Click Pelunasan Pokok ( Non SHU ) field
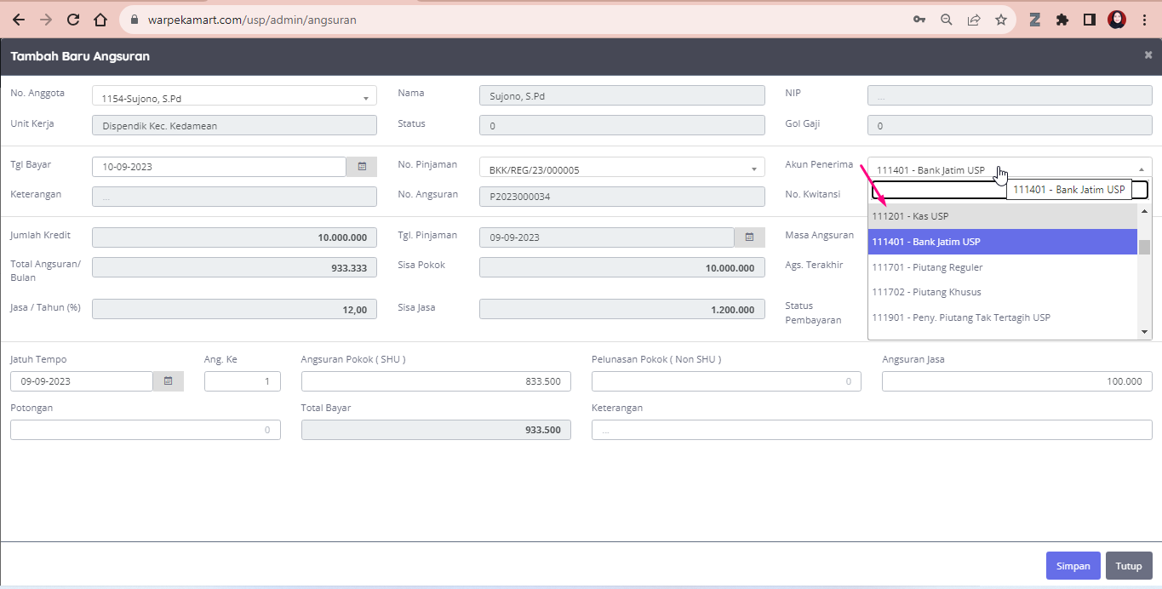The image size is (1162, 589). 726,381
